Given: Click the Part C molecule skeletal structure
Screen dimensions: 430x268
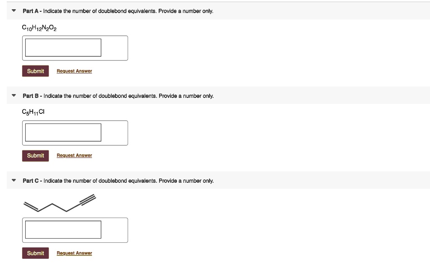Looking at the screenshot, I should pyautogui.click(x=60, y=203).
